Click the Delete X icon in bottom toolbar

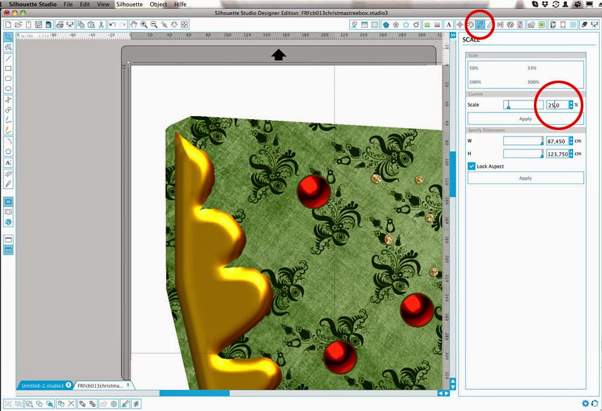point(71,404)
